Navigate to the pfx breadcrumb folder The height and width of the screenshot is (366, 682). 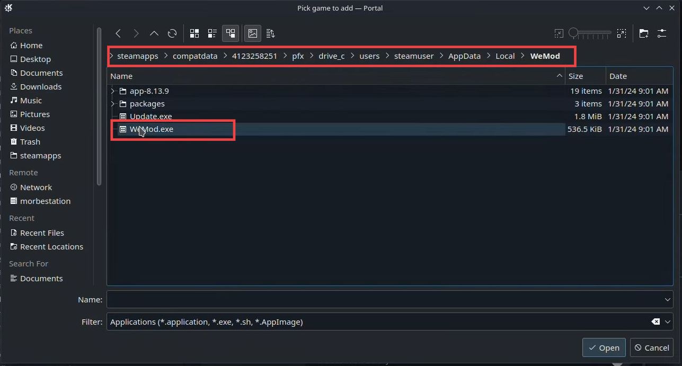pos(298,56)
